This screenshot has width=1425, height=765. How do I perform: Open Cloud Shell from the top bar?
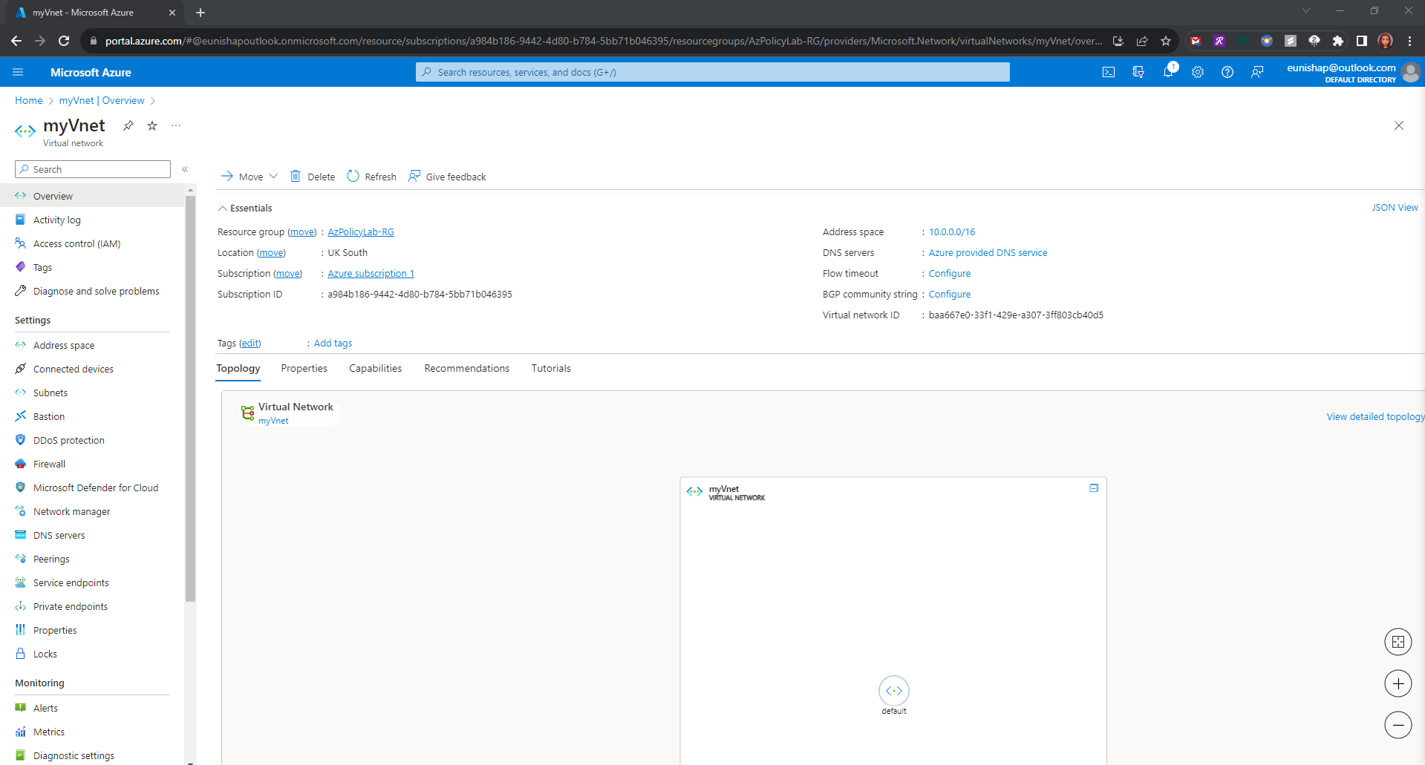coord(1108,72)
